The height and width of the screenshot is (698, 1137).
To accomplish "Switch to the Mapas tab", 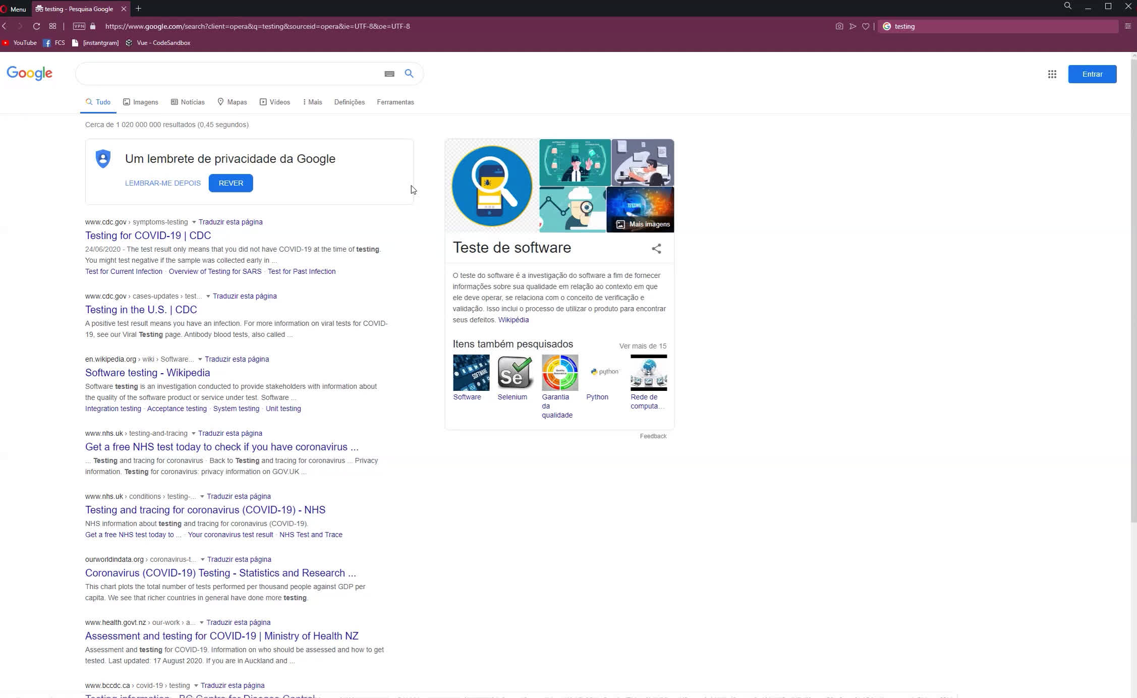I will (x=232, y=102).
